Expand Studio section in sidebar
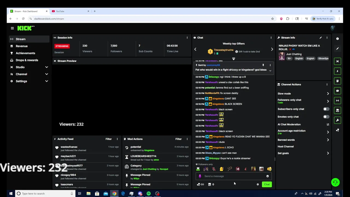The image size is (350, 197). click(x=46, y=67)
